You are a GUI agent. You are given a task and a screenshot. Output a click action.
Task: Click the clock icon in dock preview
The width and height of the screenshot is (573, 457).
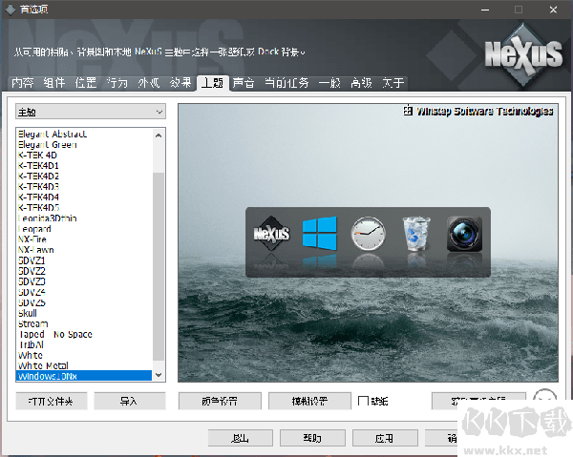tap(368, 233)
